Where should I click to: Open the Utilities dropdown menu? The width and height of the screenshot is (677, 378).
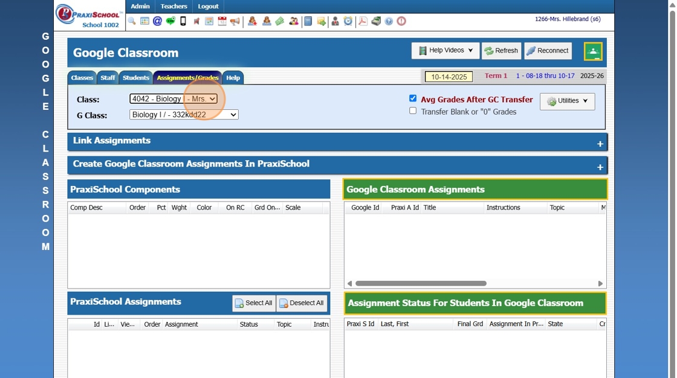click(567, 101)
